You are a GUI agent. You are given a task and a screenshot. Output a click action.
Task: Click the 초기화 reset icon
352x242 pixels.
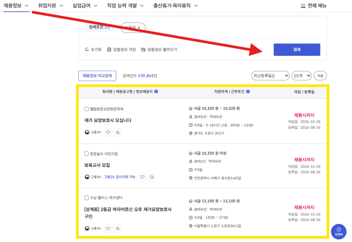point(87,50)
